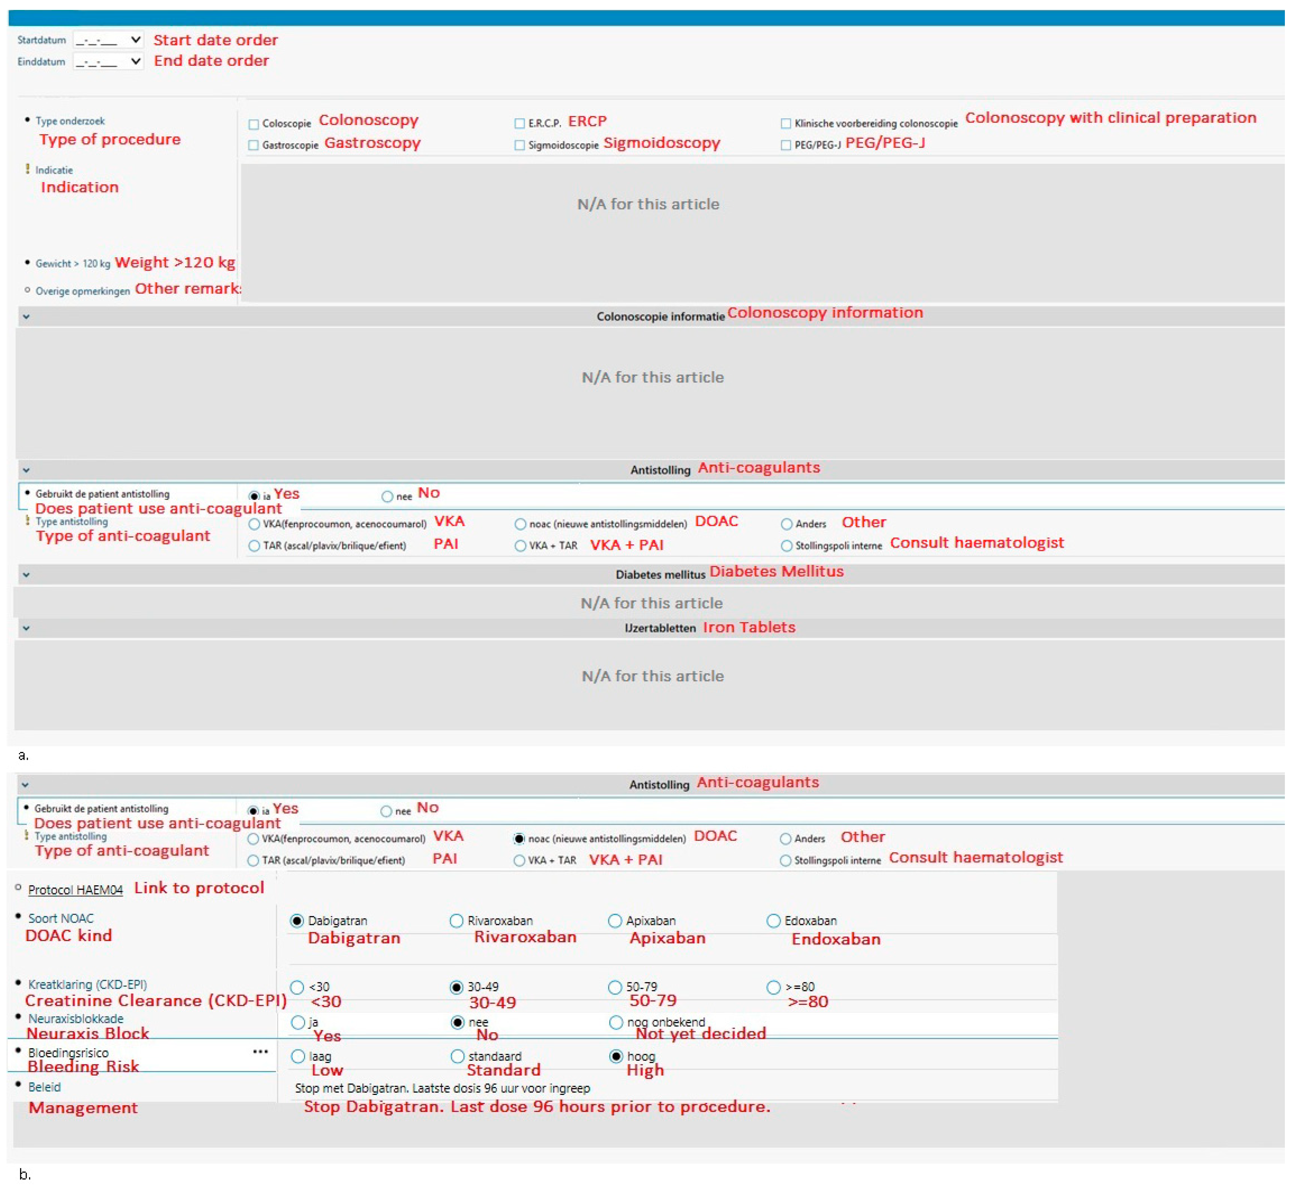Image resolution: width=1300 pixels, height=1191 pixels.
Task: Check the Coloscopie checkbox
Action: (254, 124)
